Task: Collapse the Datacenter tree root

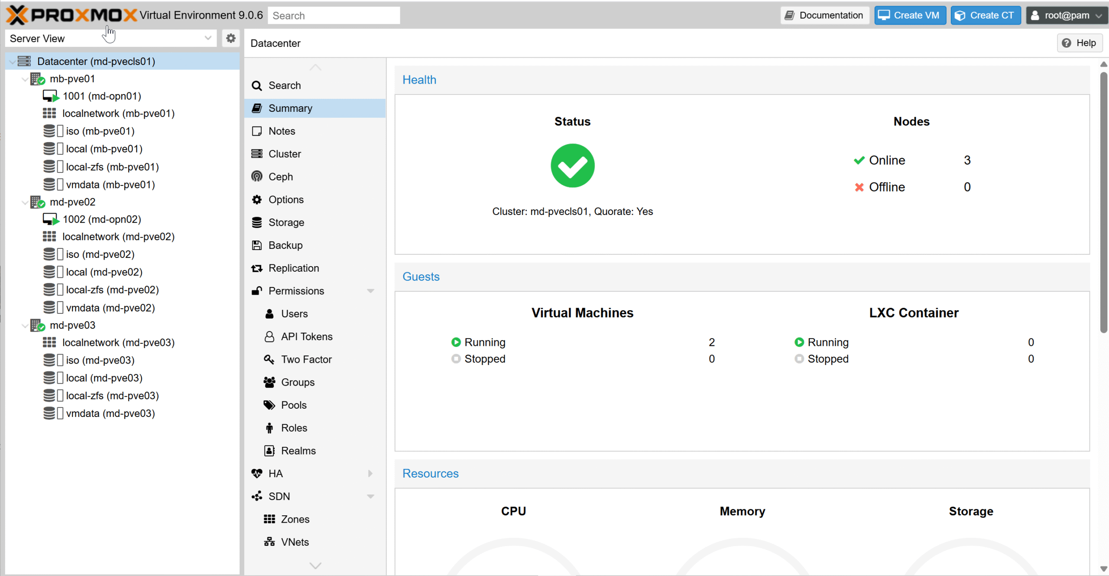Action: pyautogui.click(x=12, y=62)
